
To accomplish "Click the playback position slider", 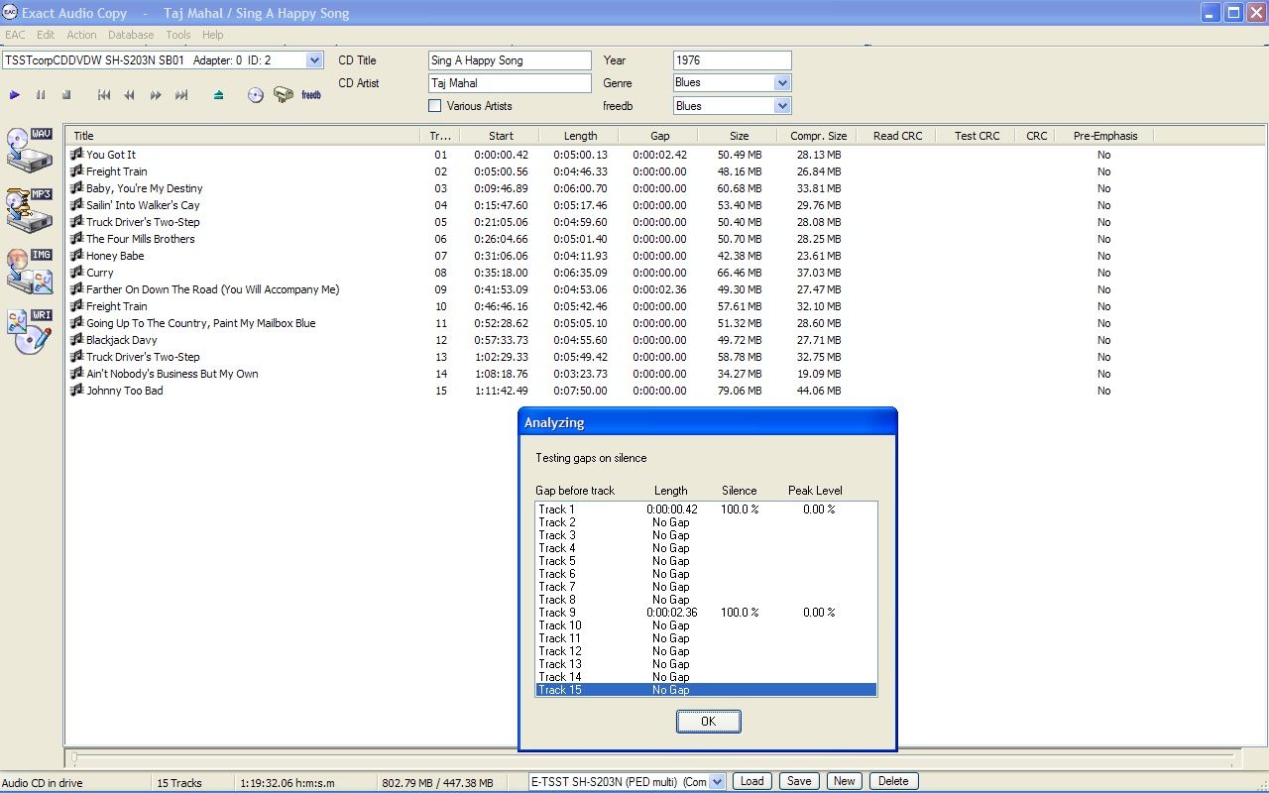I will 654,758.
